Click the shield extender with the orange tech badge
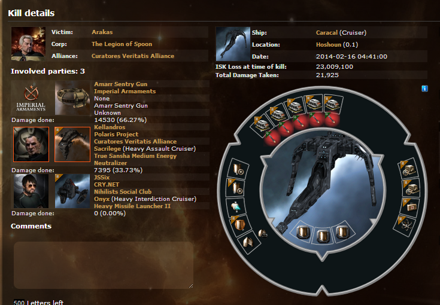Image resolution: width=440 pixels, height=305 pixels. [236, 188]
